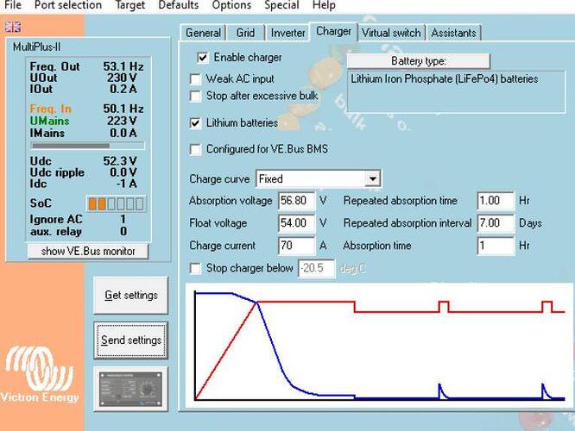
Task: Open the Options menu
Action: pos(231,5)
